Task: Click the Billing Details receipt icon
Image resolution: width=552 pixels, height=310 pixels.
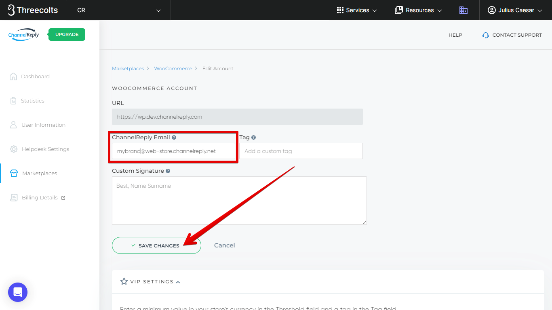Action: tap(14, 197)
